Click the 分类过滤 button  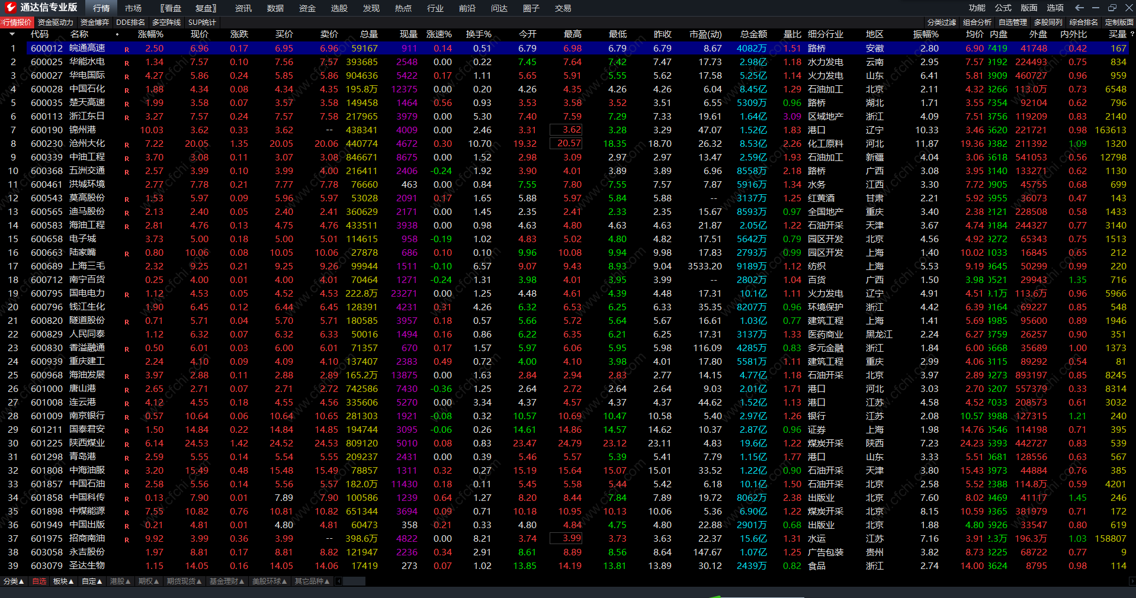tap(942, 22)
